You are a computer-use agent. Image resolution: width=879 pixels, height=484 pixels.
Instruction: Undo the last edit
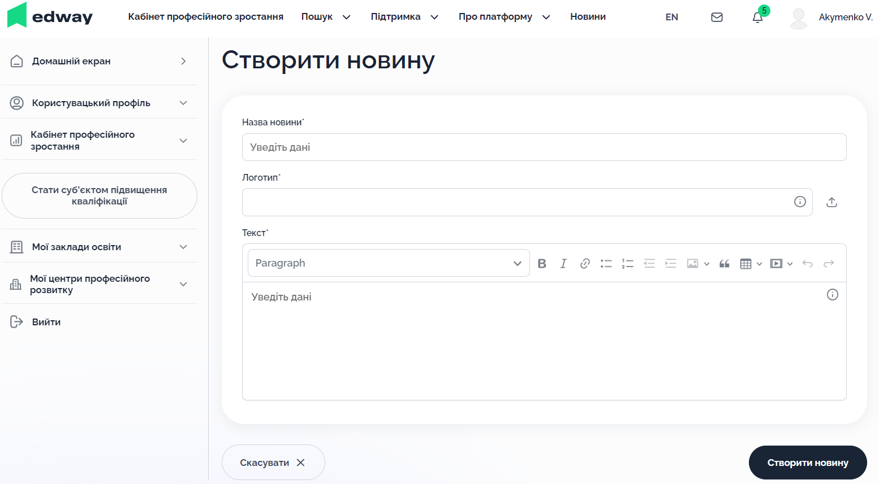click(808, 263)
